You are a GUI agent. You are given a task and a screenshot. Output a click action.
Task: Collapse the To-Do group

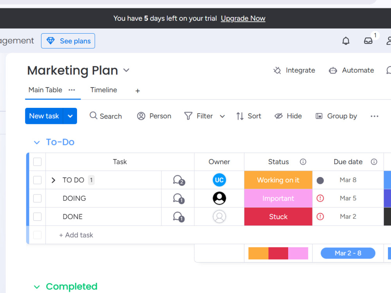tap(37, 143)
